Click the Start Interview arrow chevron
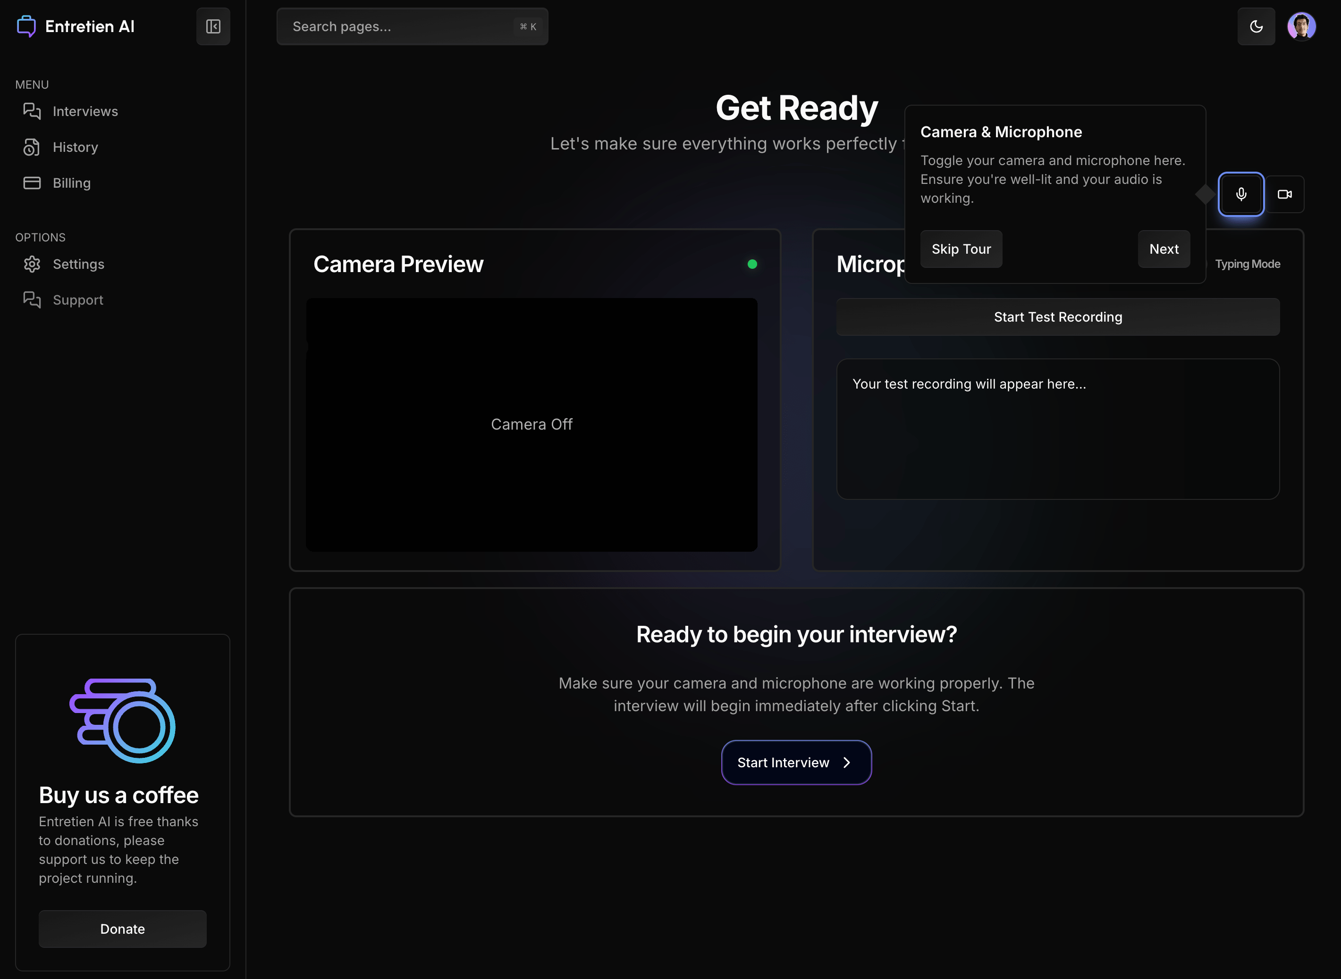This screenshot has height=979, width=1341. (x=847, y=763)
